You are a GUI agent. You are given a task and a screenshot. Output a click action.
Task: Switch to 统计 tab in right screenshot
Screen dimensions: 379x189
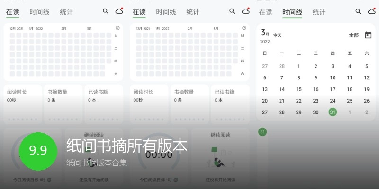tap(319, 12)
